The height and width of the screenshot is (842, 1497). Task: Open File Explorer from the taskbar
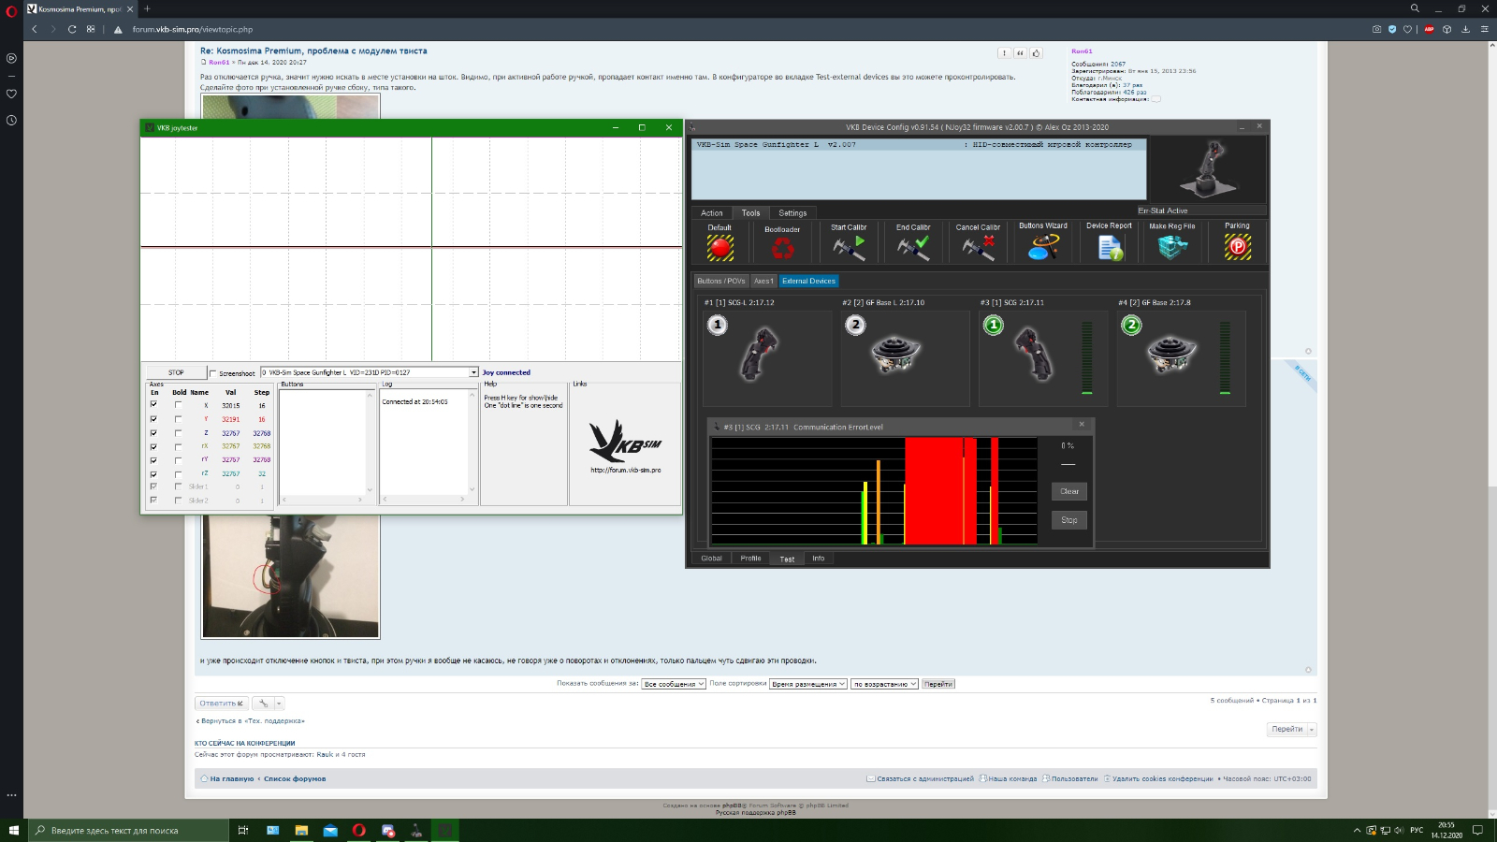[x=301, y=830]
